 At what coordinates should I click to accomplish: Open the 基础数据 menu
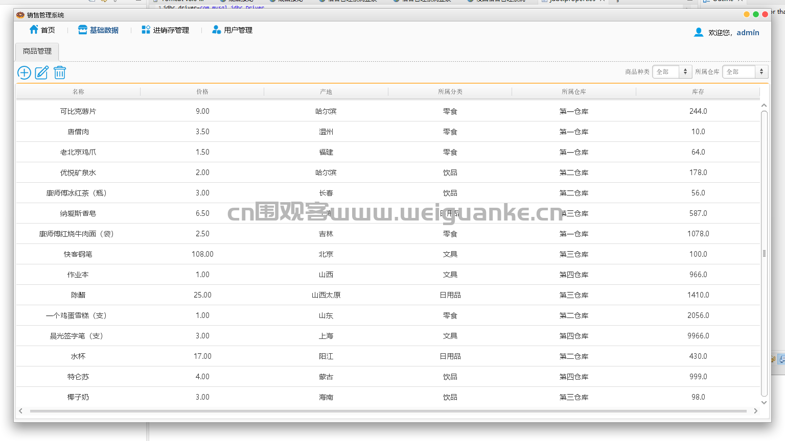pyautogui.click(x=98, y=30)
